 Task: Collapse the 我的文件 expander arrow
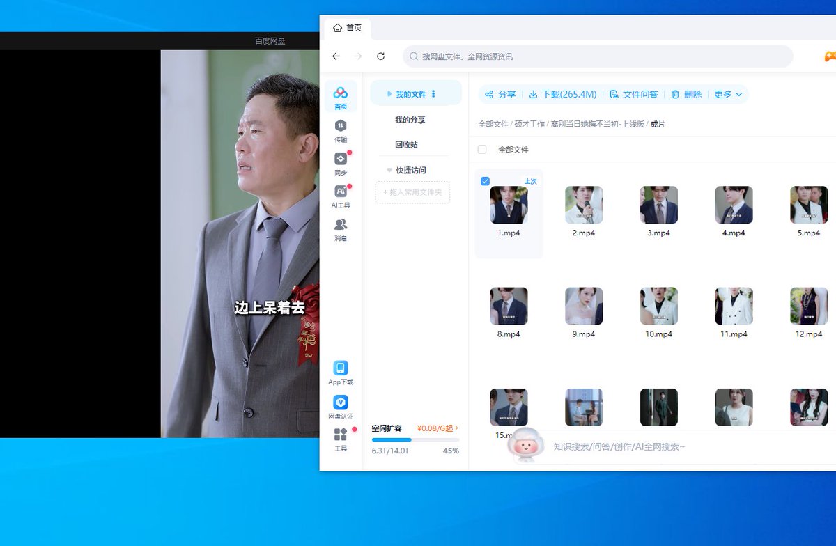[389, 94]
